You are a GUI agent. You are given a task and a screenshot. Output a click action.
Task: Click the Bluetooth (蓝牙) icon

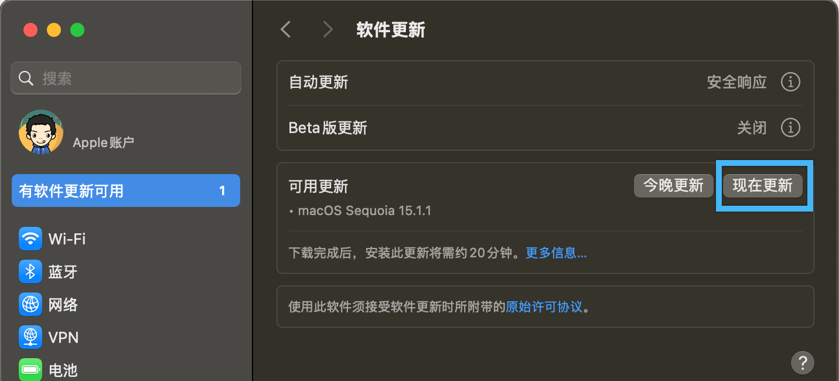click(30, 271)
